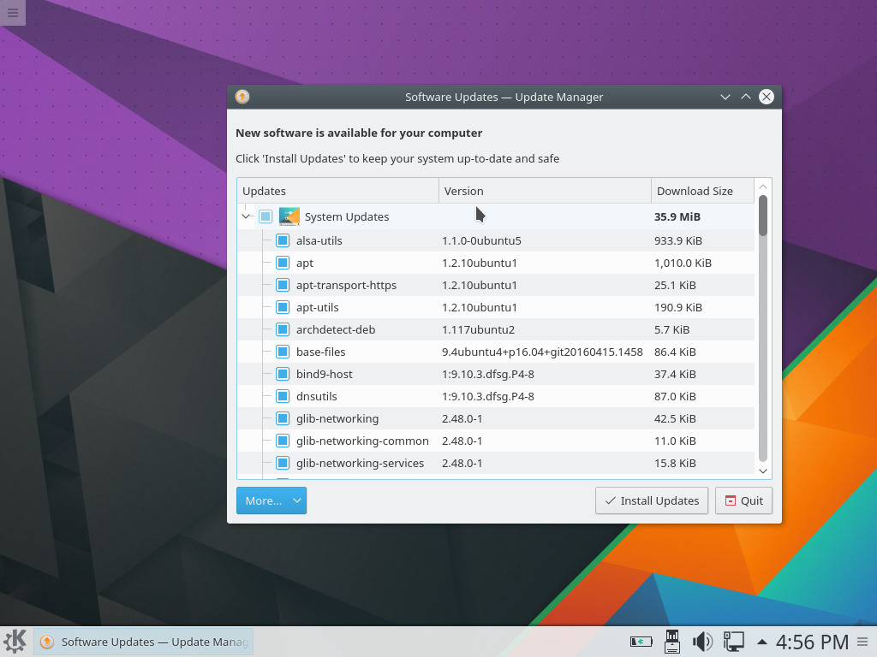Click the update list vertical scrollbar thumb

[763, 215]
